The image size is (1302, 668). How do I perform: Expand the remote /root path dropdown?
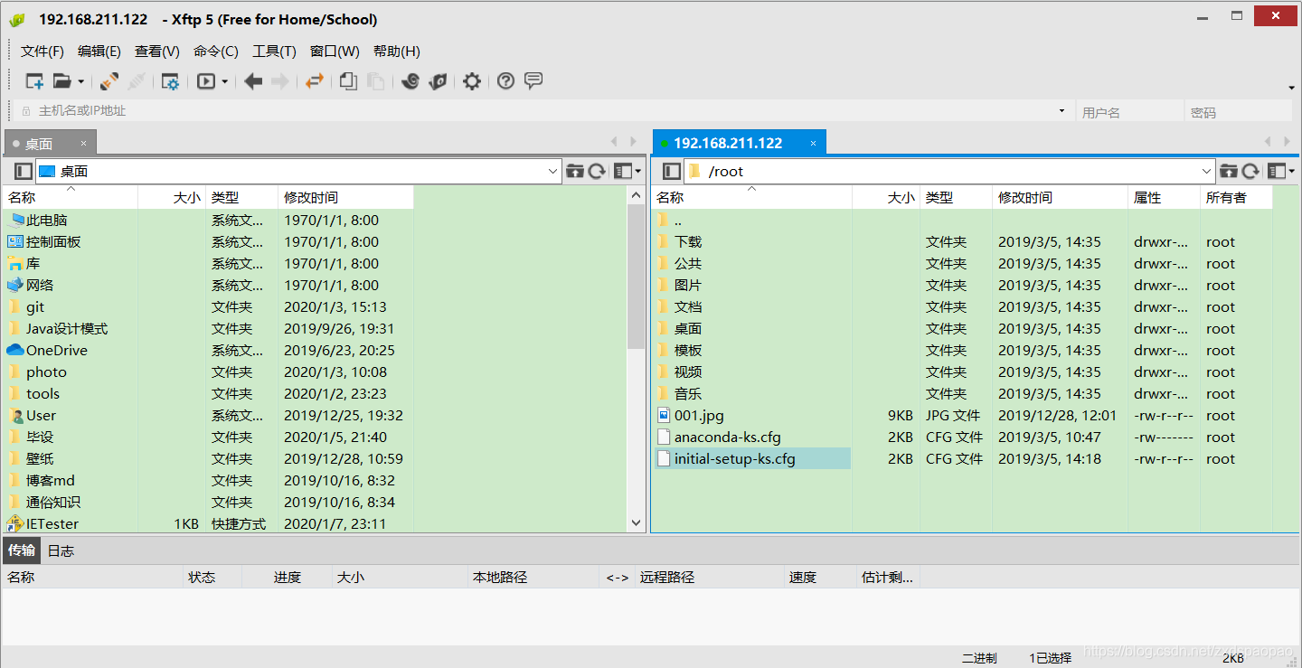1206,171
